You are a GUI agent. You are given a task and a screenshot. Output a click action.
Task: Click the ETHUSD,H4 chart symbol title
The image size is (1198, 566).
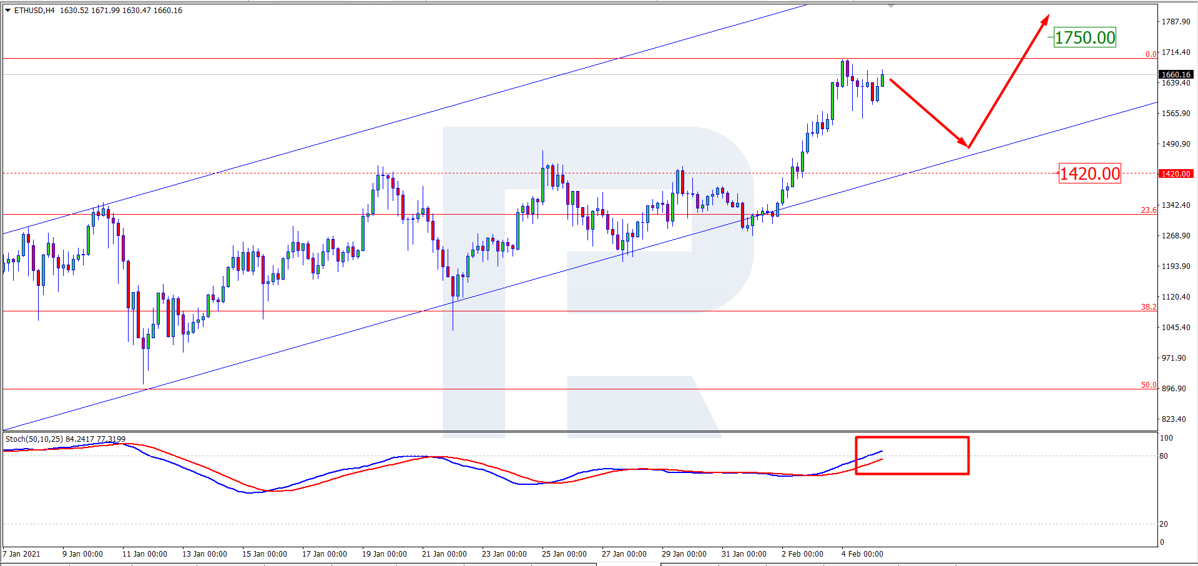[x=34, y=11]
